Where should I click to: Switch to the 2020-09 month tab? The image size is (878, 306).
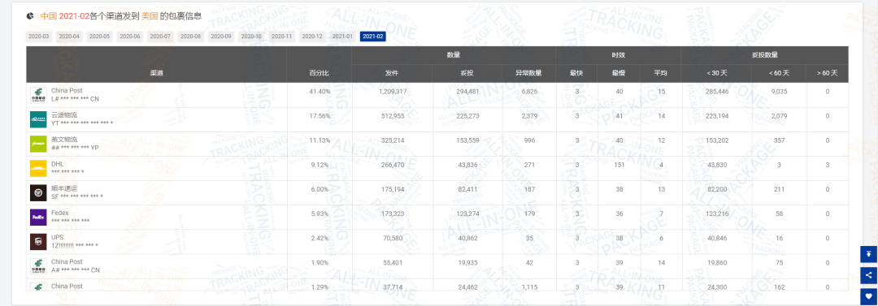click(220, 37)
